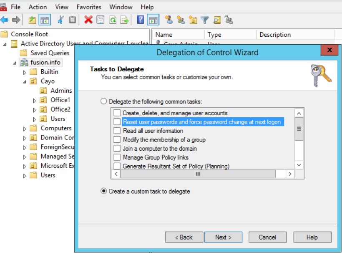This screenshot has height=253, width=342.
Task: Expand the Builtin container
Action: [25, 72]
